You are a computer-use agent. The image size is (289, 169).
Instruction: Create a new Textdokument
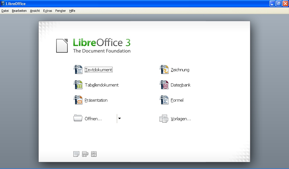click(98, 69)
